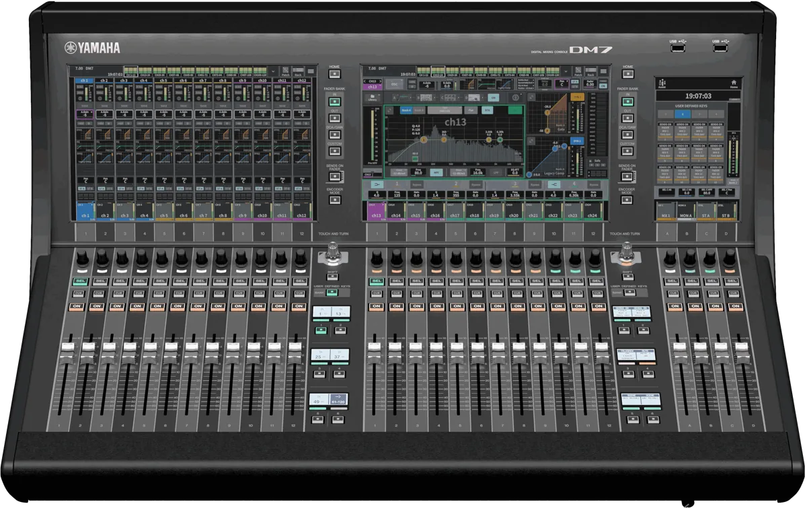Select EQ band 1 low shelf icon
This screenshot has width=807, height=508.
377,184
